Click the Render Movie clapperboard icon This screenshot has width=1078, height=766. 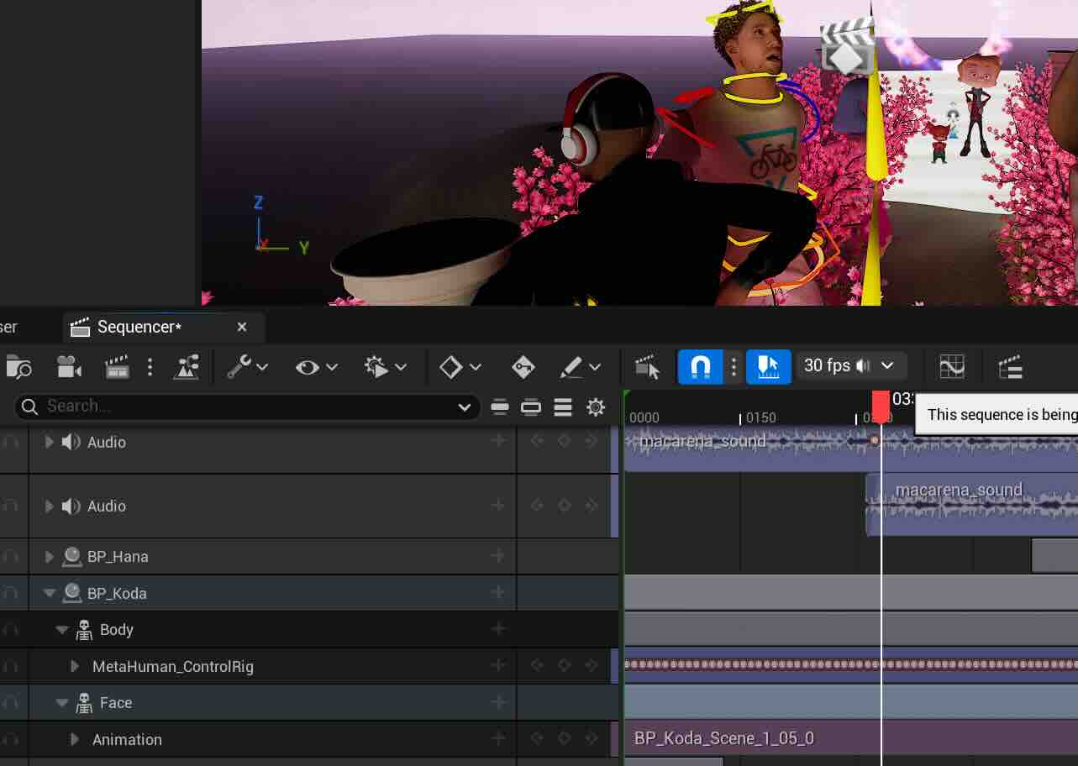[117, 367]
